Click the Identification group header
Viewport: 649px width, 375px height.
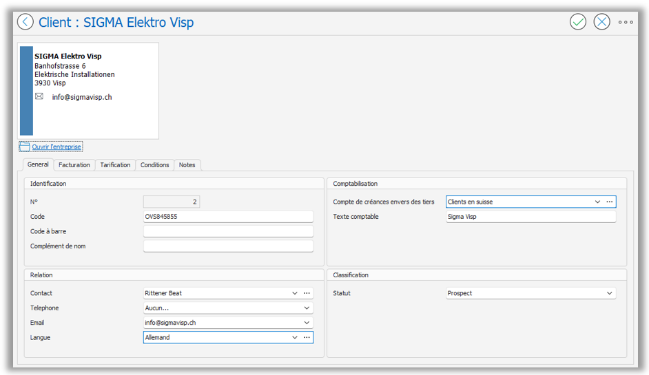48,184
